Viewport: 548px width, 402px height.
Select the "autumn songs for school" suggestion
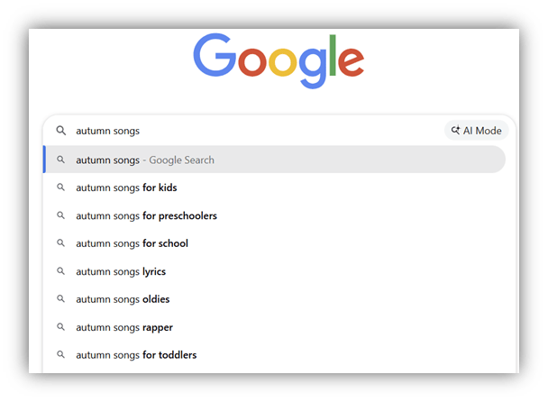tap(132, 243)
